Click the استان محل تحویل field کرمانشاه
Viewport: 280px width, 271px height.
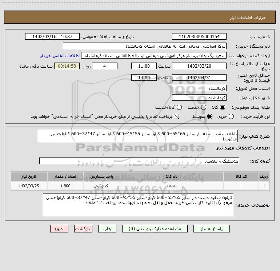click(199, 88)
